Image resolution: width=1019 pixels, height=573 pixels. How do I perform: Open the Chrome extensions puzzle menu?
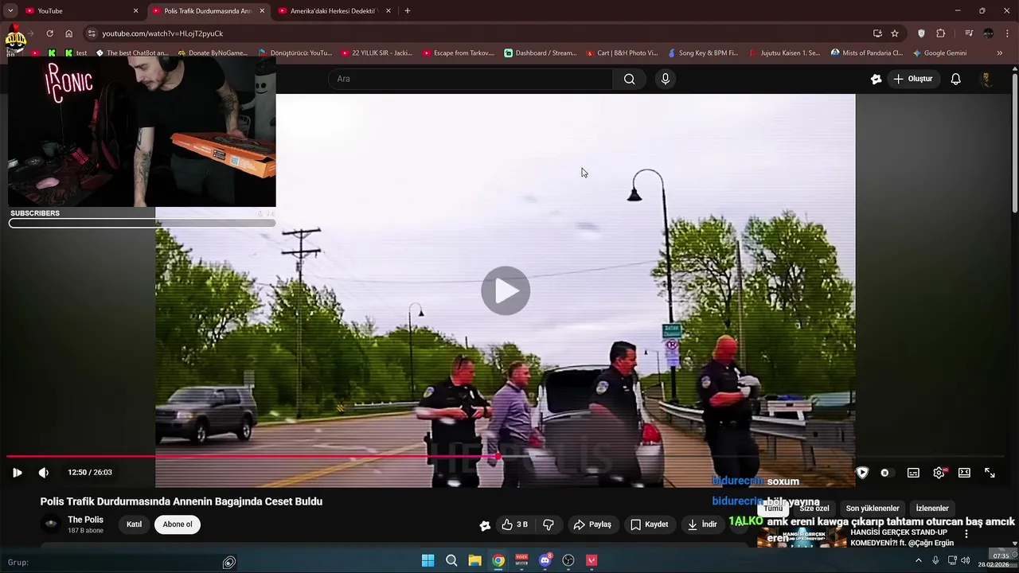click(941, 33)
